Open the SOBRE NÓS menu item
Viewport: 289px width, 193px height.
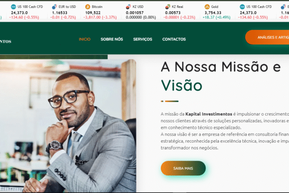(x=112, y=39)
